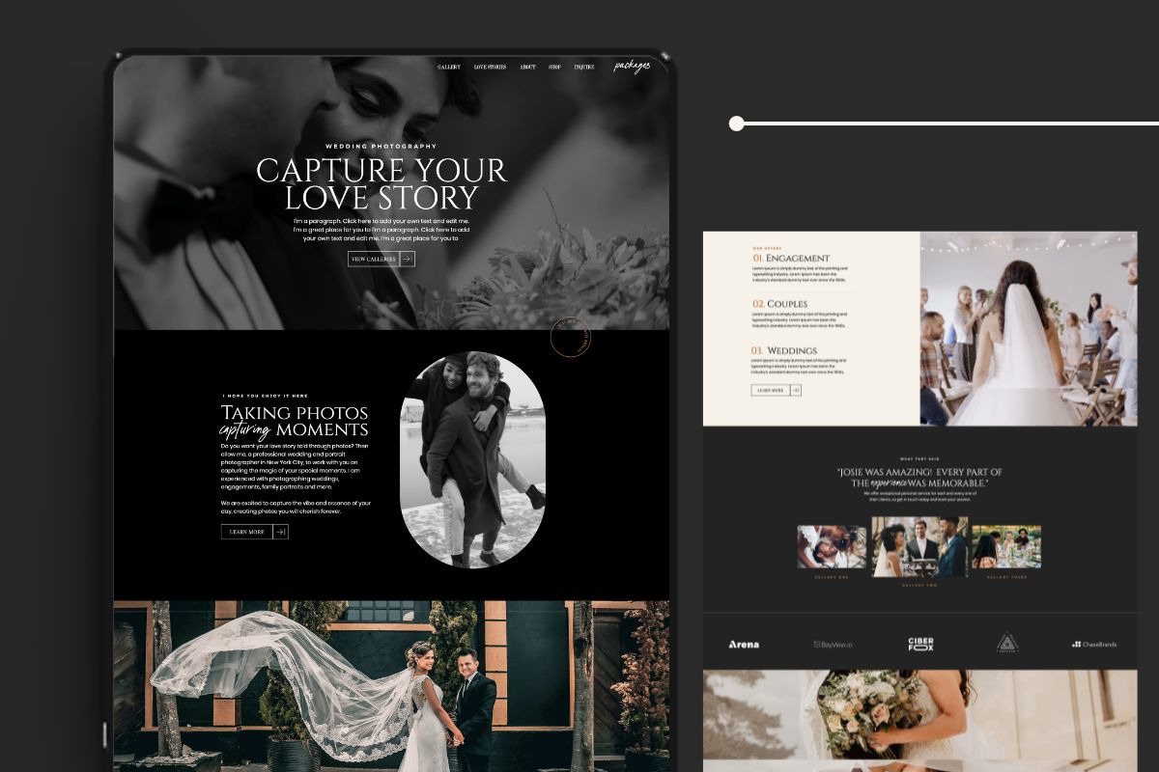1159x772 pixels.
Task: Open the Gallery Two center thumbnail
Action: [919, 546]
